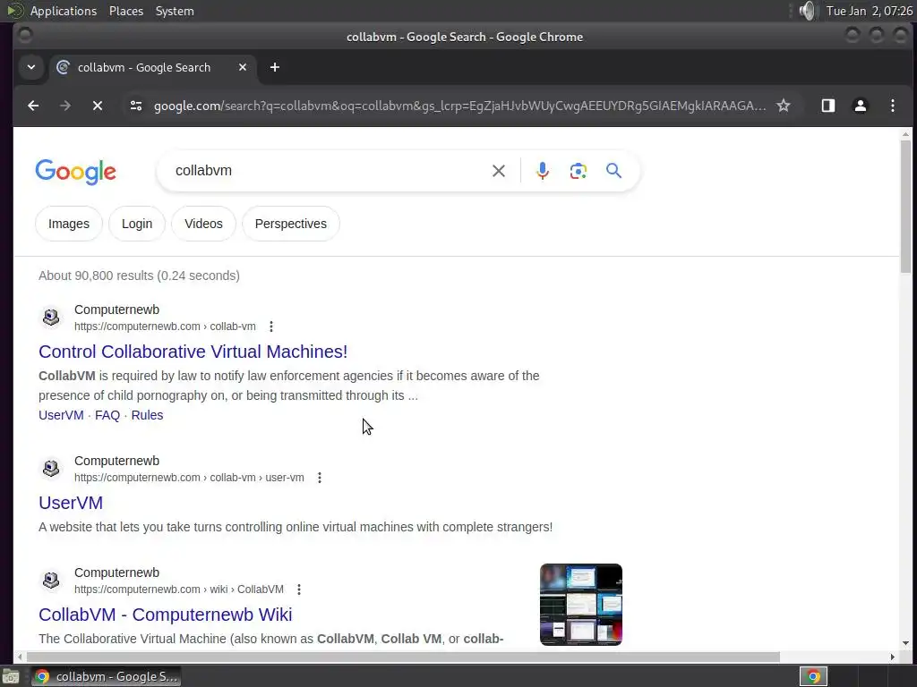Click the wiki result favicon
Image resolution: width=917 pixels, height=687 pixels.
51,580
